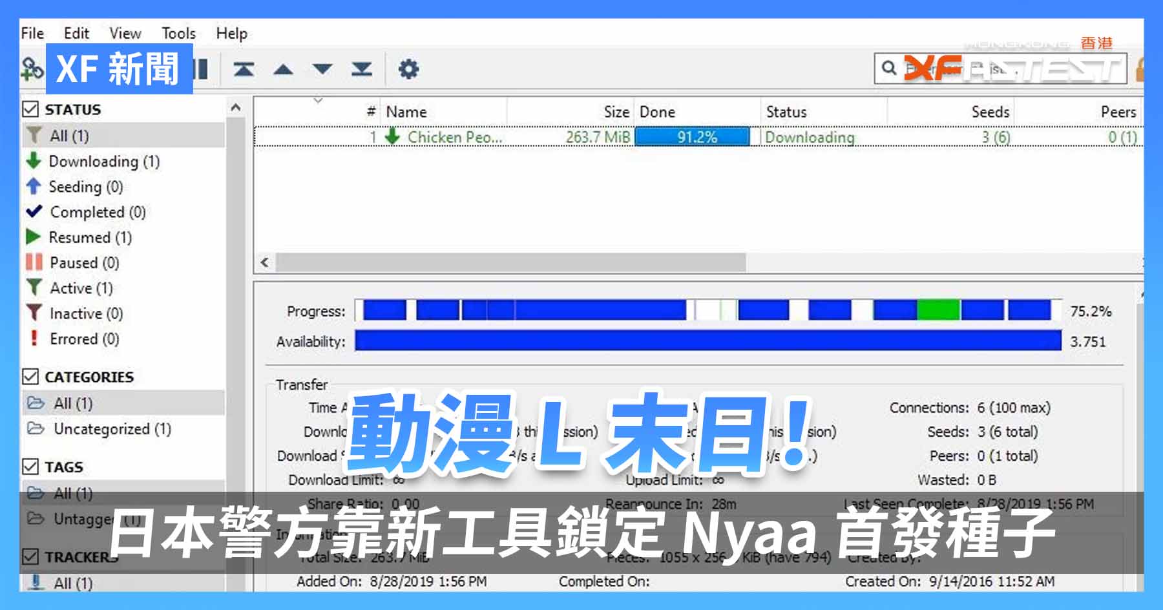This screenshot has width=1163, height=610.
Task: Click the Wasted value 0 B
Action: [x=987, y=479]
